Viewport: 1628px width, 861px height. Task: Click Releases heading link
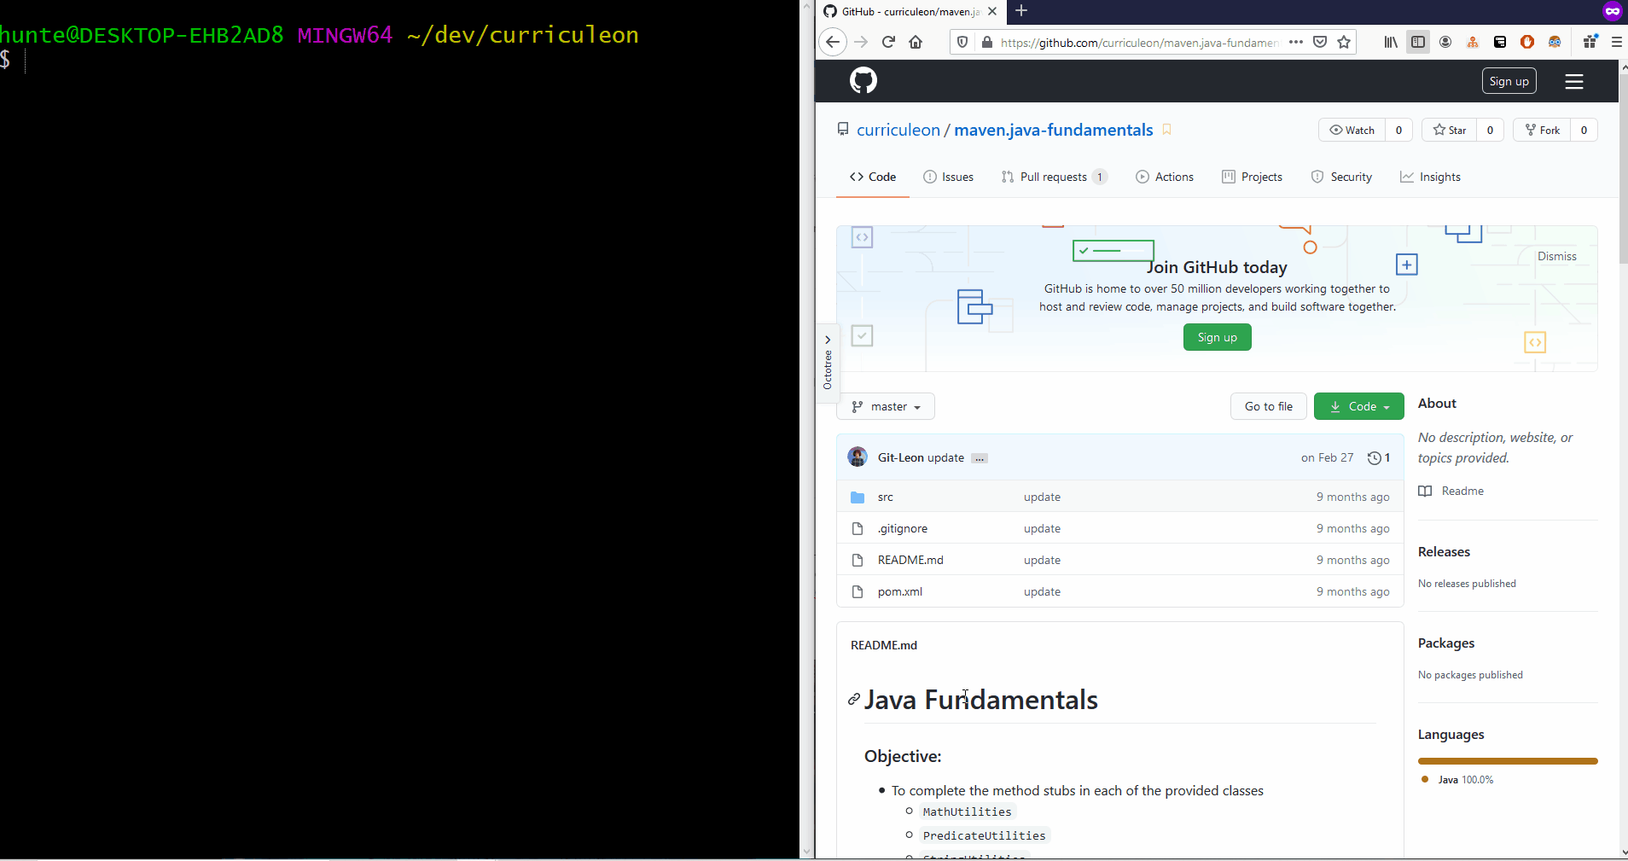pos(1444,552)
